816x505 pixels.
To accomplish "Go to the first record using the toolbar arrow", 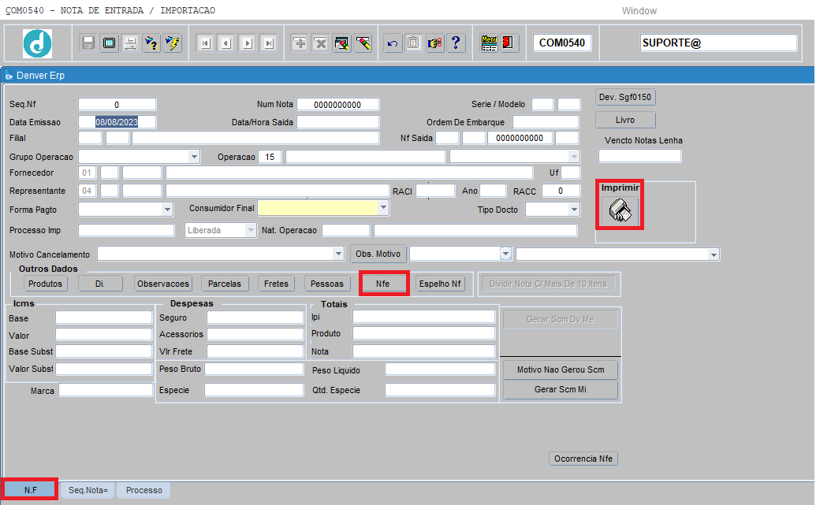I will [x=205, y=43].
